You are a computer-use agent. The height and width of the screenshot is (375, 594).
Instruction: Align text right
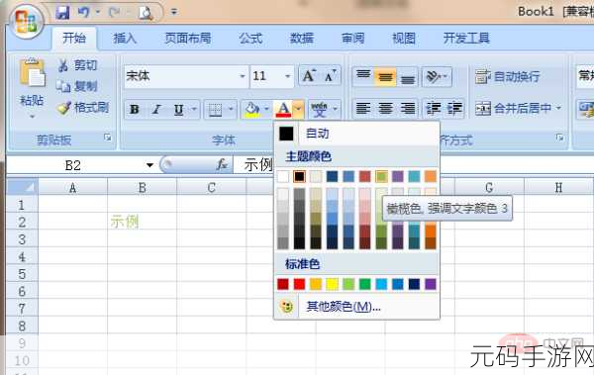click(x=407, y=109)
